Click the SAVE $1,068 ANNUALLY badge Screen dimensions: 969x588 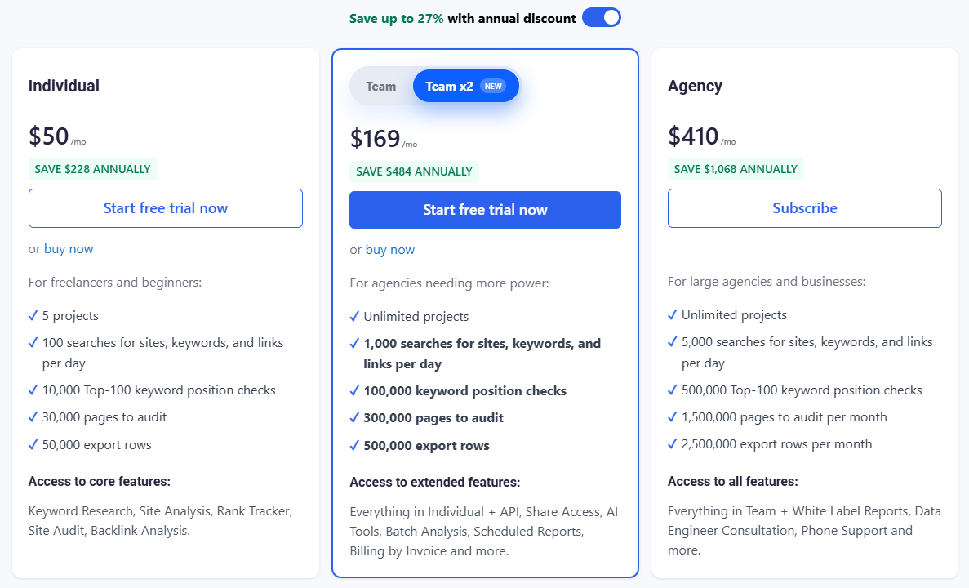pos(736,169)
